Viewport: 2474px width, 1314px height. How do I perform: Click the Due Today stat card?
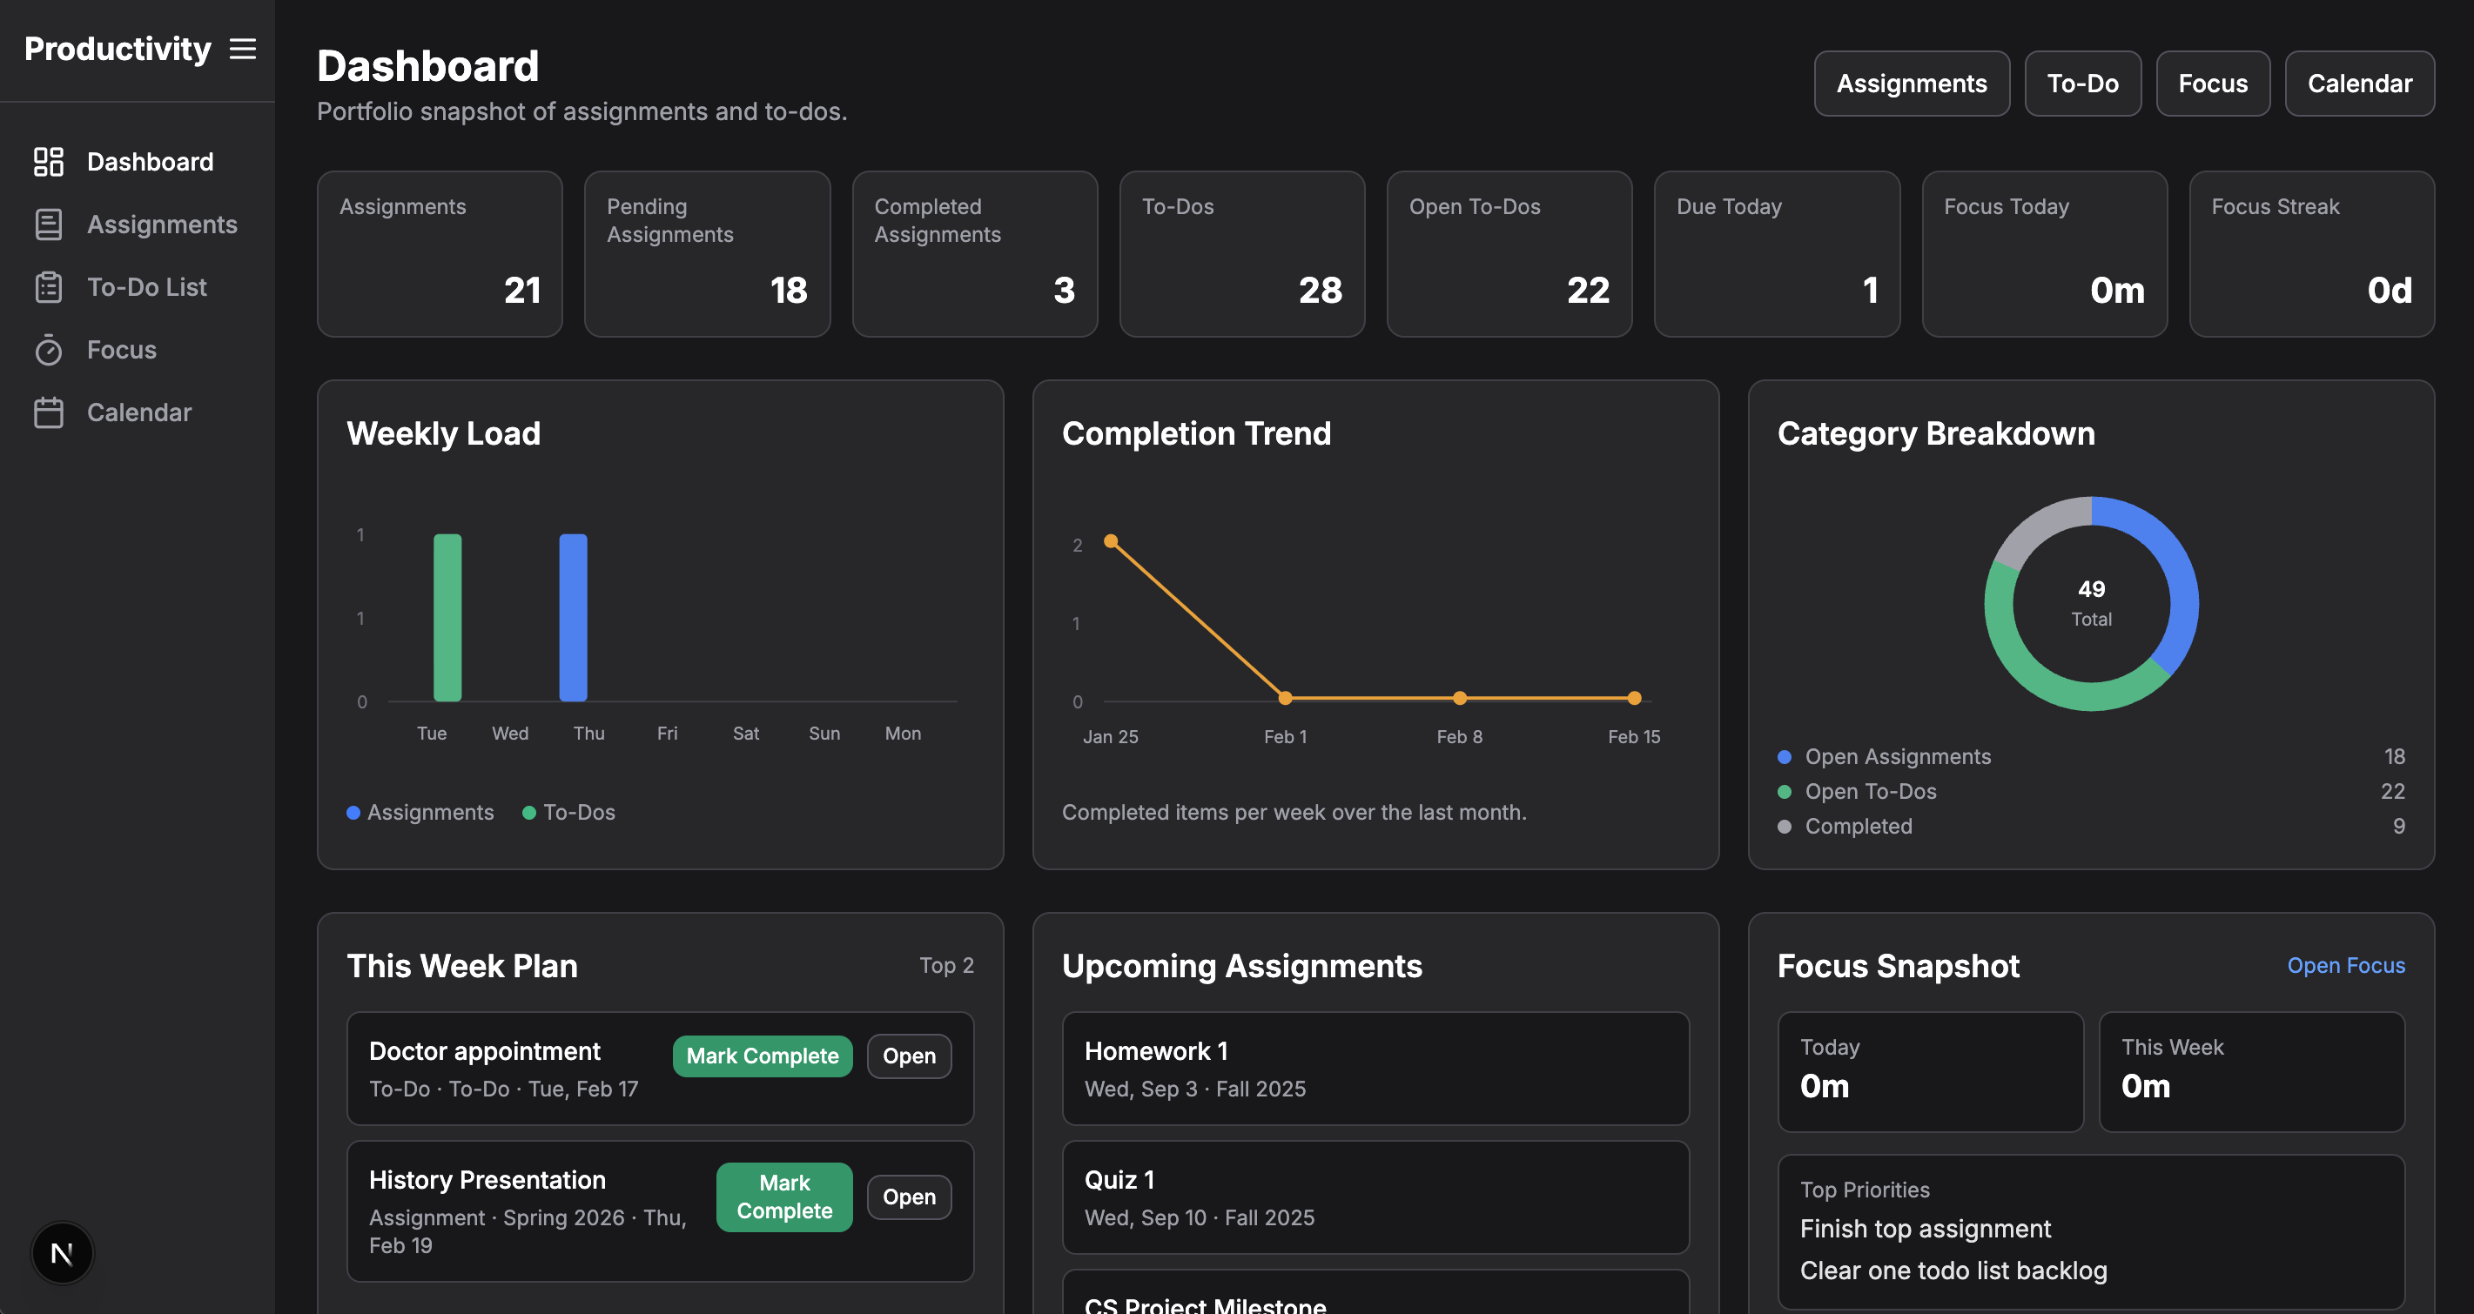click(1777, 254)
